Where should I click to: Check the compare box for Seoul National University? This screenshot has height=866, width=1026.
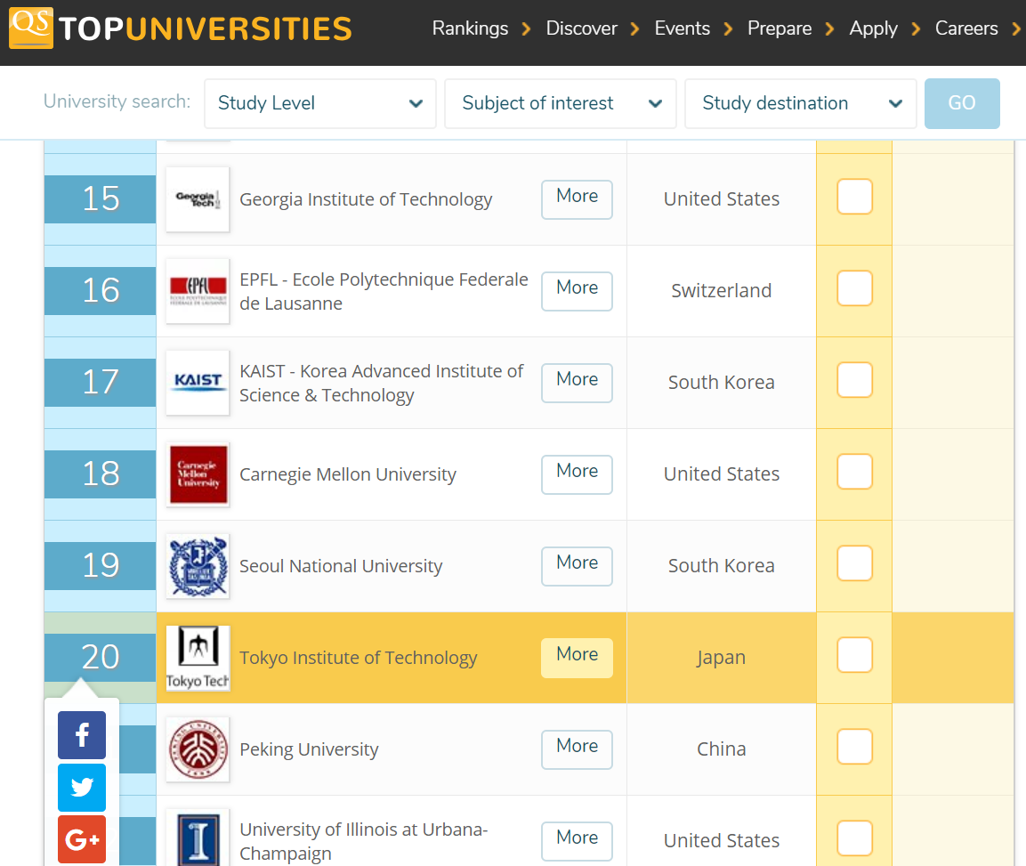point(854,563)
